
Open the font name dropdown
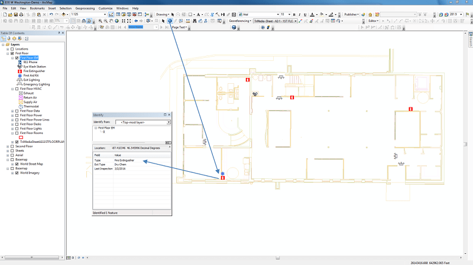(278, 14)
